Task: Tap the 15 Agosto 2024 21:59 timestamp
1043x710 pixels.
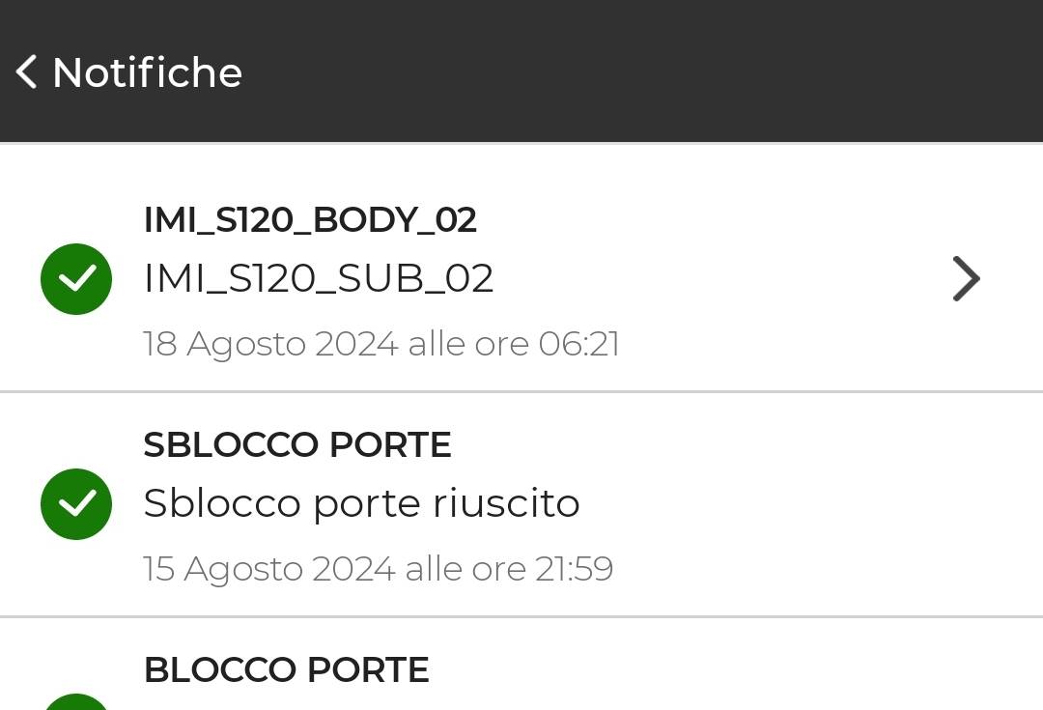Action: click(x=378, y=569)
